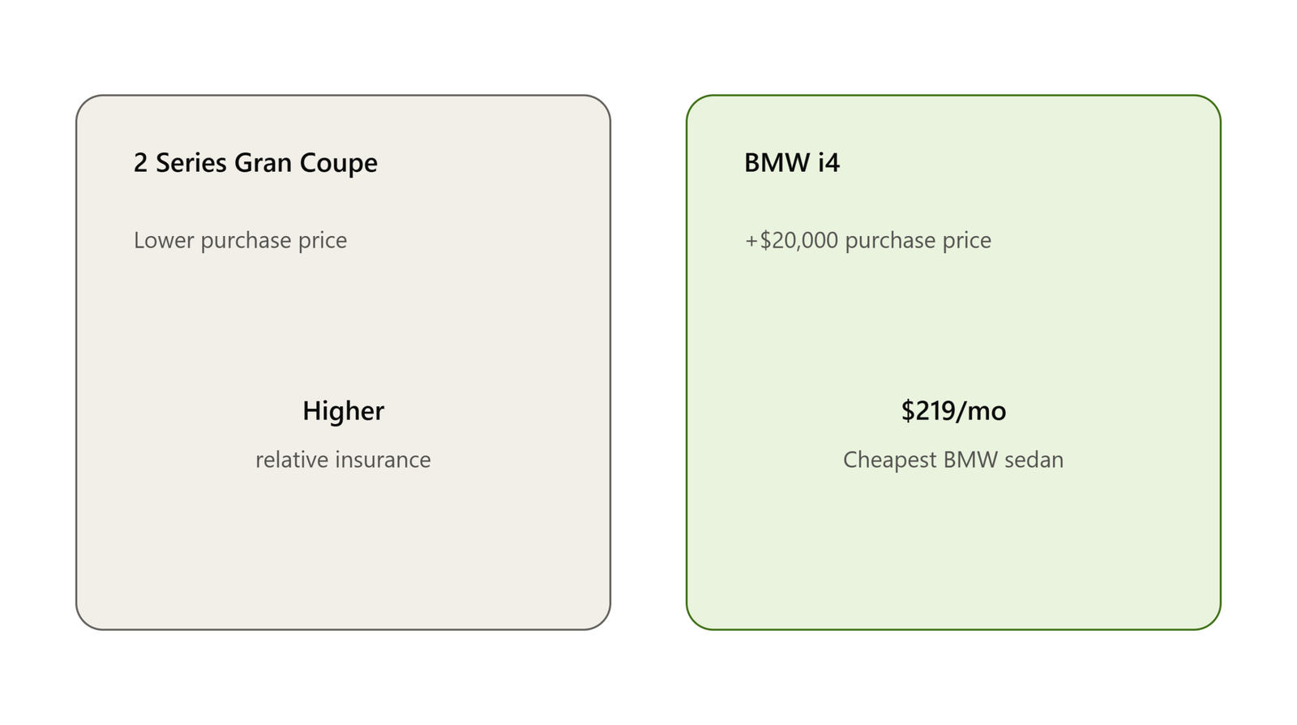Select the Lower purchase price text
The image size is (1297, 725).
tap(240, 240)
